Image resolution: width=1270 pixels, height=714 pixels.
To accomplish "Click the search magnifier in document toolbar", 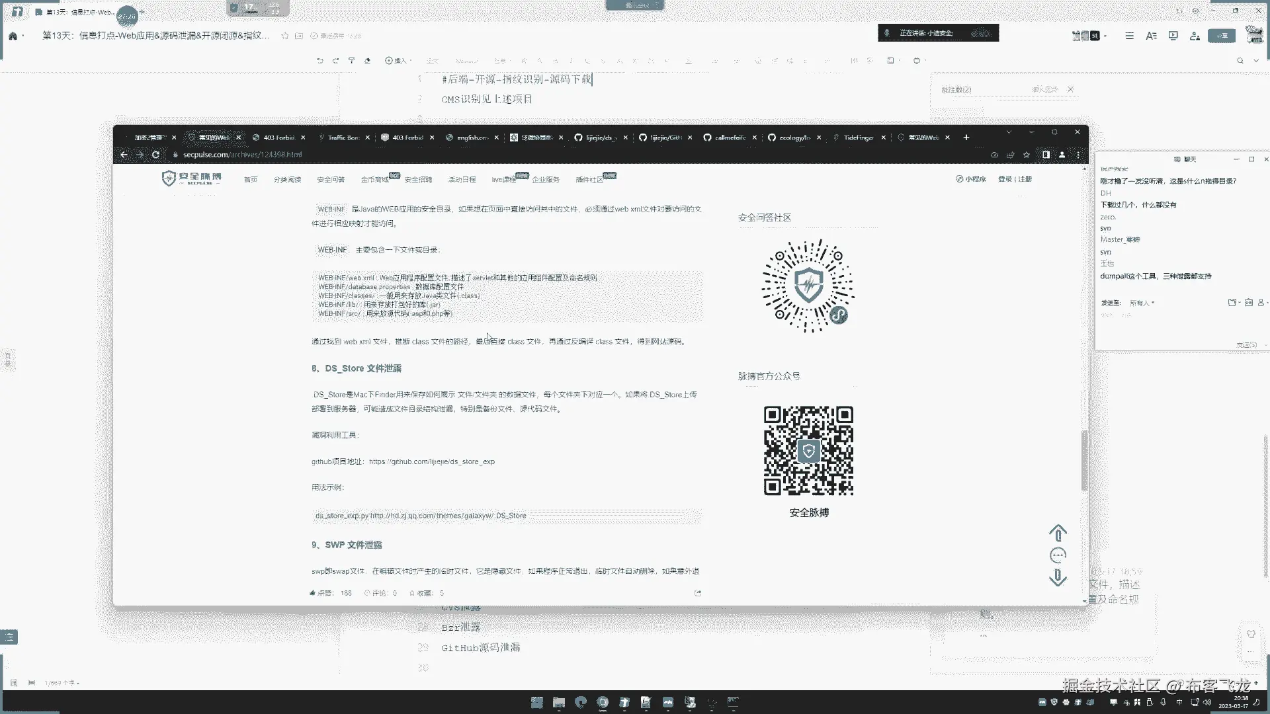I will [x=1240, y=61].
